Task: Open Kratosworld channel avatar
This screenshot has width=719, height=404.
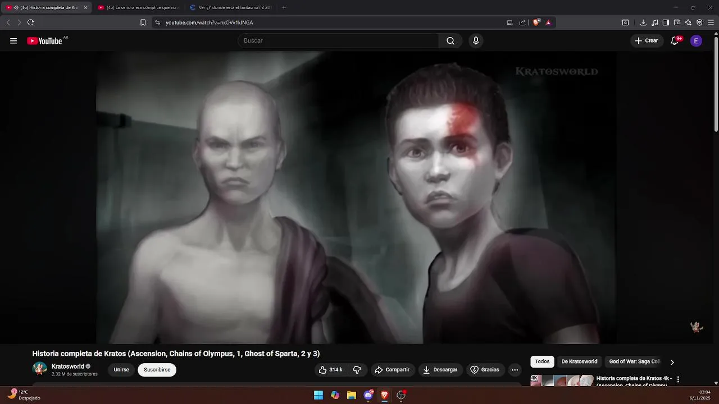Action: pos(40,369)
